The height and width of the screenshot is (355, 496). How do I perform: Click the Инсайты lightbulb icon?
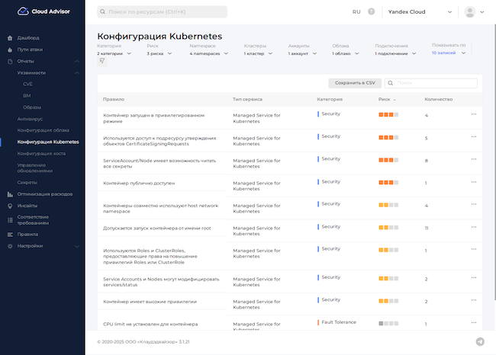10,206
